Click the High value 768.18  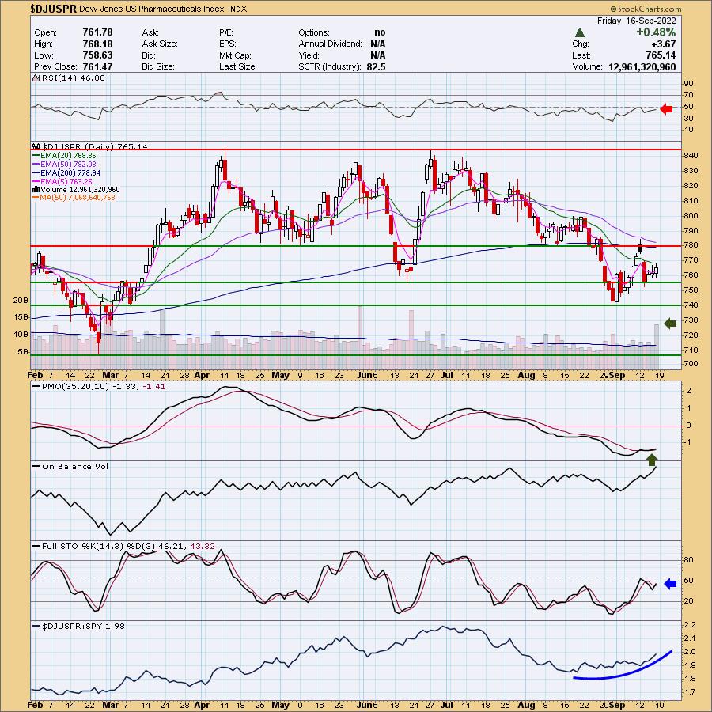click(97, 44)
